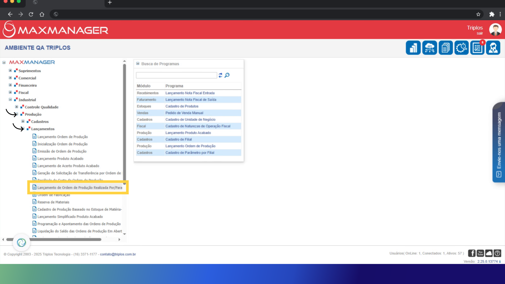Expand the Suprimentos tree node

pos(10,70)
